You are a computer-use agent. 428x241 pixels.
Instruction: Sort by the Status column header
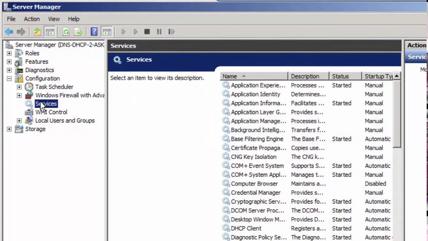click(x=345, y=76)
